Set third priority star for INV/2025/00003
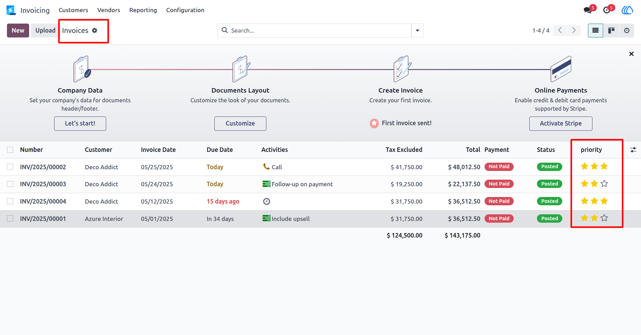 point(604,183)
